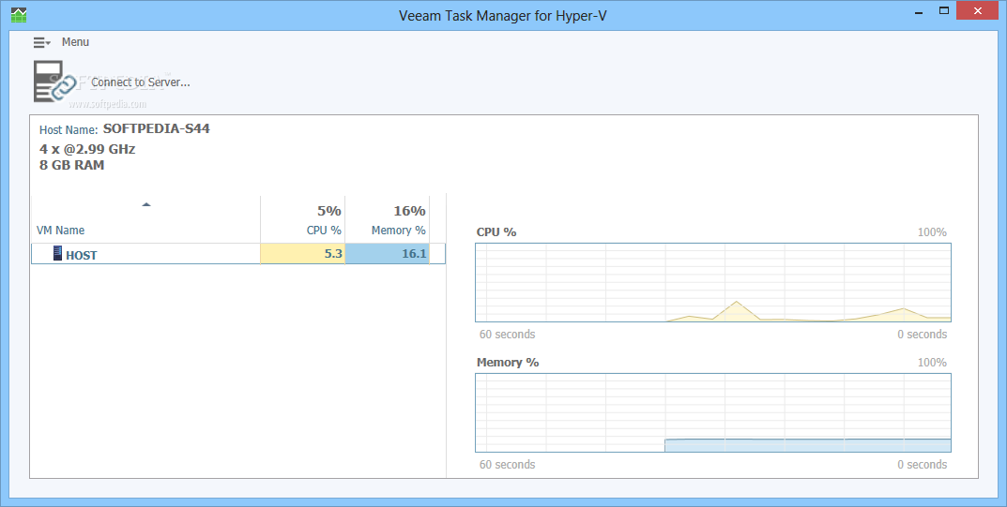
Task: Open the hamburger Menu dropdown icon
Action: coord(41,42)
